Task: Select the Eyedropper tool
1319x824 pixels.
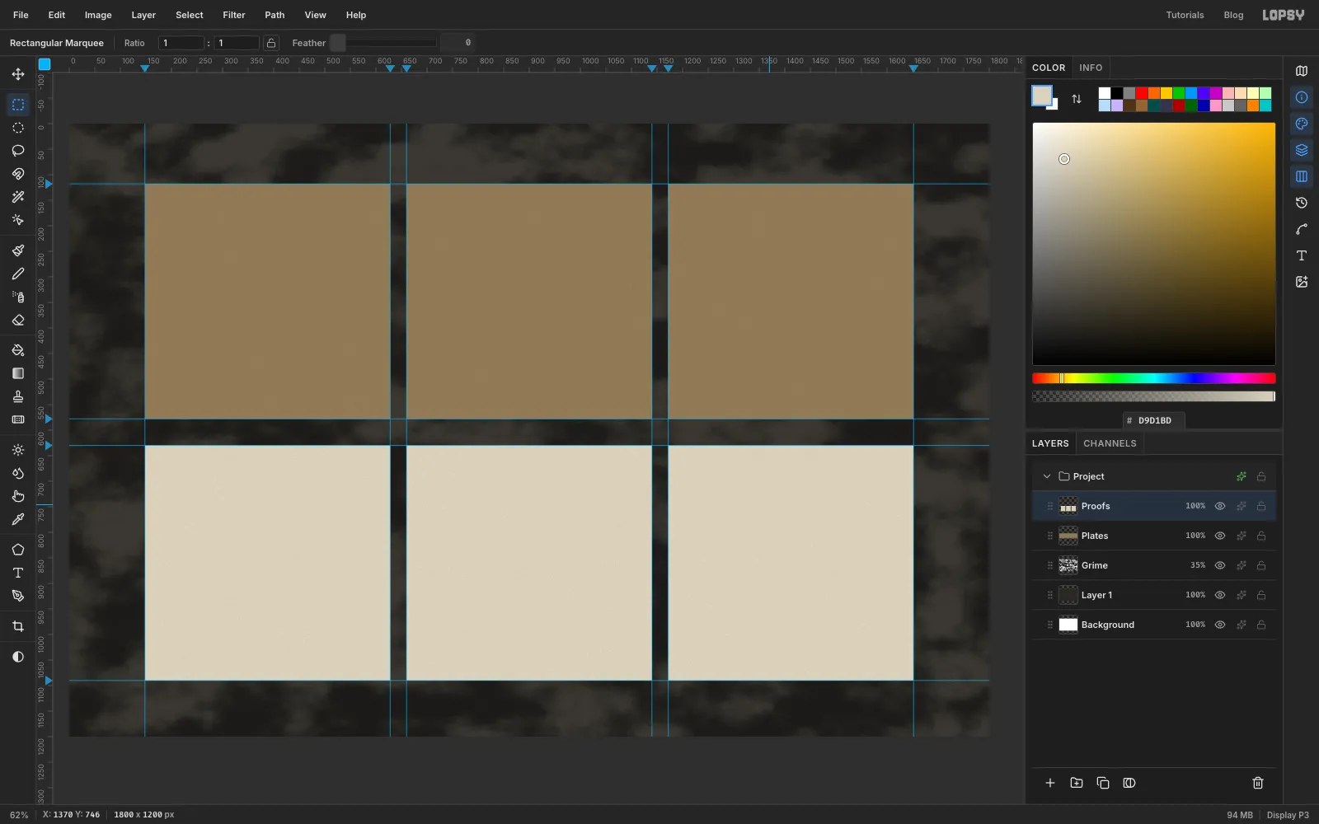Action: point(18,519)
